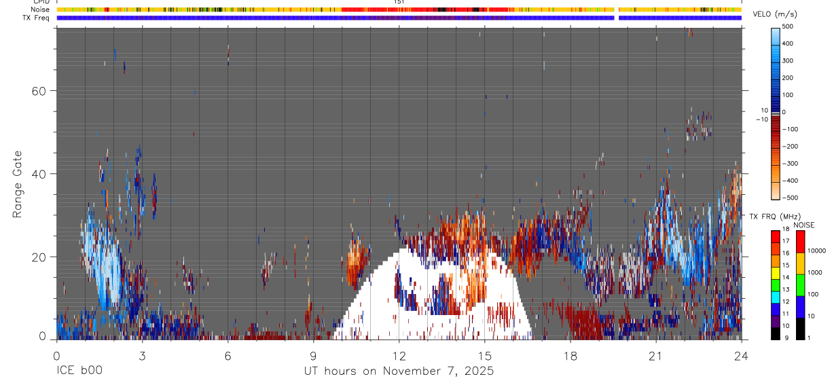Click the green segment of NOISE color bar
The image size is (834, 385).
800,285
